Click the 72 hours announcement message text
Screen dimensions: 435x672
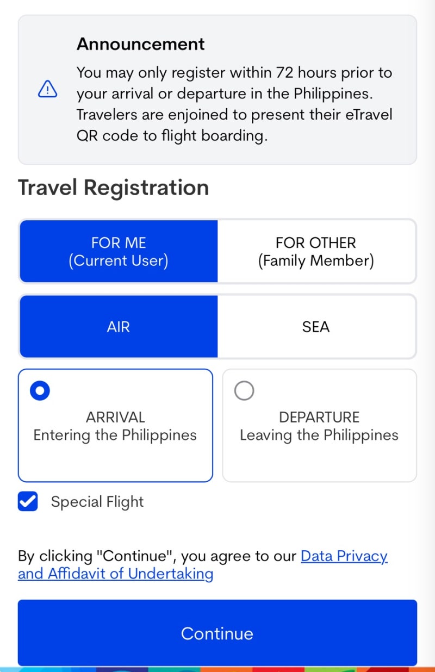234,104
